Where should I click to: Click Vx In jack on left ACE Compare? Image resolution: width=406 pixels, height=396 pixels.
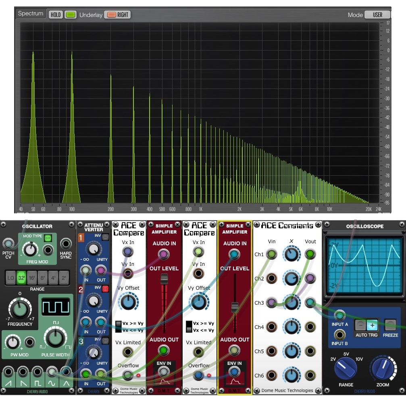tap(128, 251)
